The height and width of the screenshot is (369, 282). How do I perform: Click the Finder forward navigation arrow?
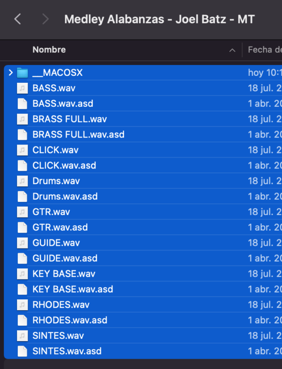[x=45, y=19]
